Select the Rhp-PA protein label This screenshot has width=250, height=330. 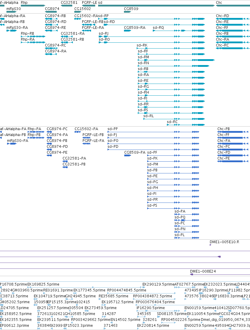click(34, 129)
